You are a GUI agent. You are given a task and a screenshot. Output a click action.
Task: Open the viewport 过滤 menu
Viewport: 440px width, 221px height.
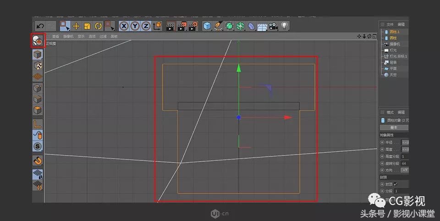(x=103, y=37)
